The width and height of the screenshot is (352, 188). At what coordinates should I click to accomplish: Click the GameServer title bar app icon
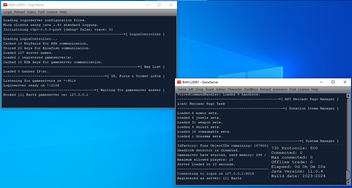(179, 82)
